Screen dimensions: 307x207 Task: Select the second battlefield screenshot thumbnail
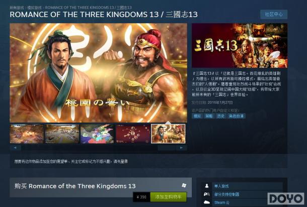[62, 134]
